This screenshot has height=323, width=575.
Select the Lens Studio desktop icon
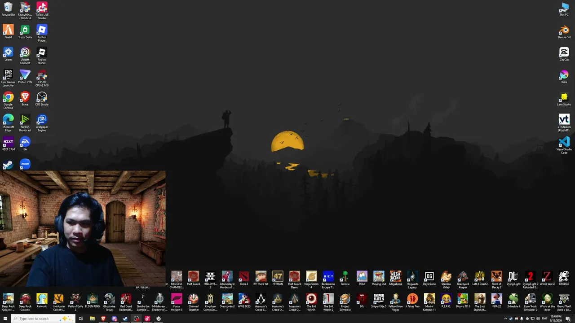click(564, 99)
